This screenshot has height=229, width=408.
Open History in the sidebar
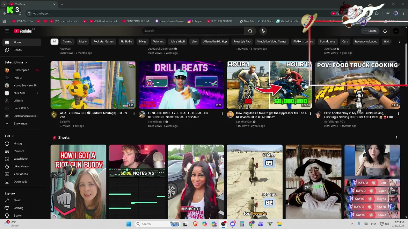tap(21, 143)
